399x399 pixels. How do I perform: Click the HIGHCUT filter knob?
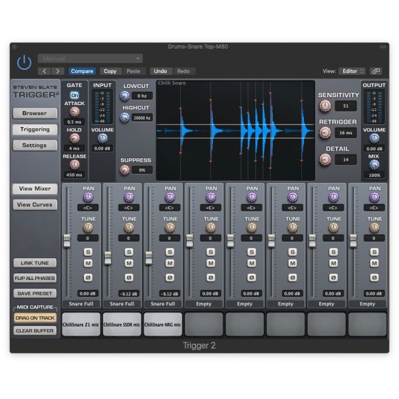tap(124, 118)
